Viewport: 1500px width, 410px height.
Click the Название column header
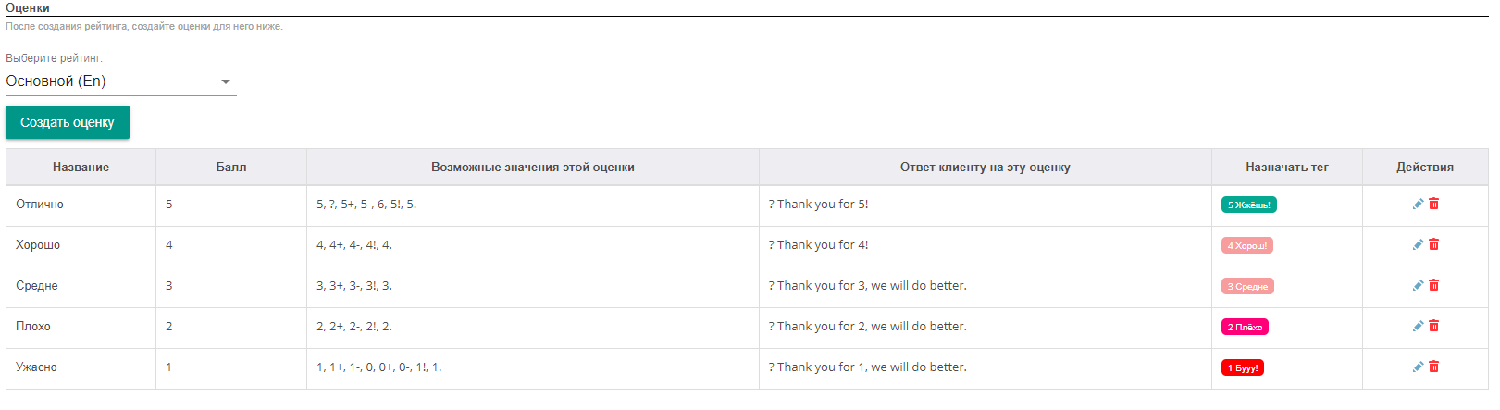click(81, 168)
